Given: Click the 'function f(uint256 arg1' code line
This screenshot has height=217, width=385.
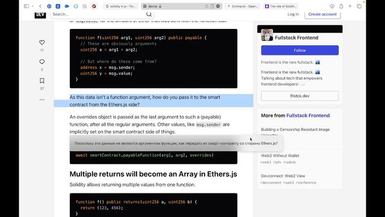Looking at the screenshot, I should pos(141,37).
